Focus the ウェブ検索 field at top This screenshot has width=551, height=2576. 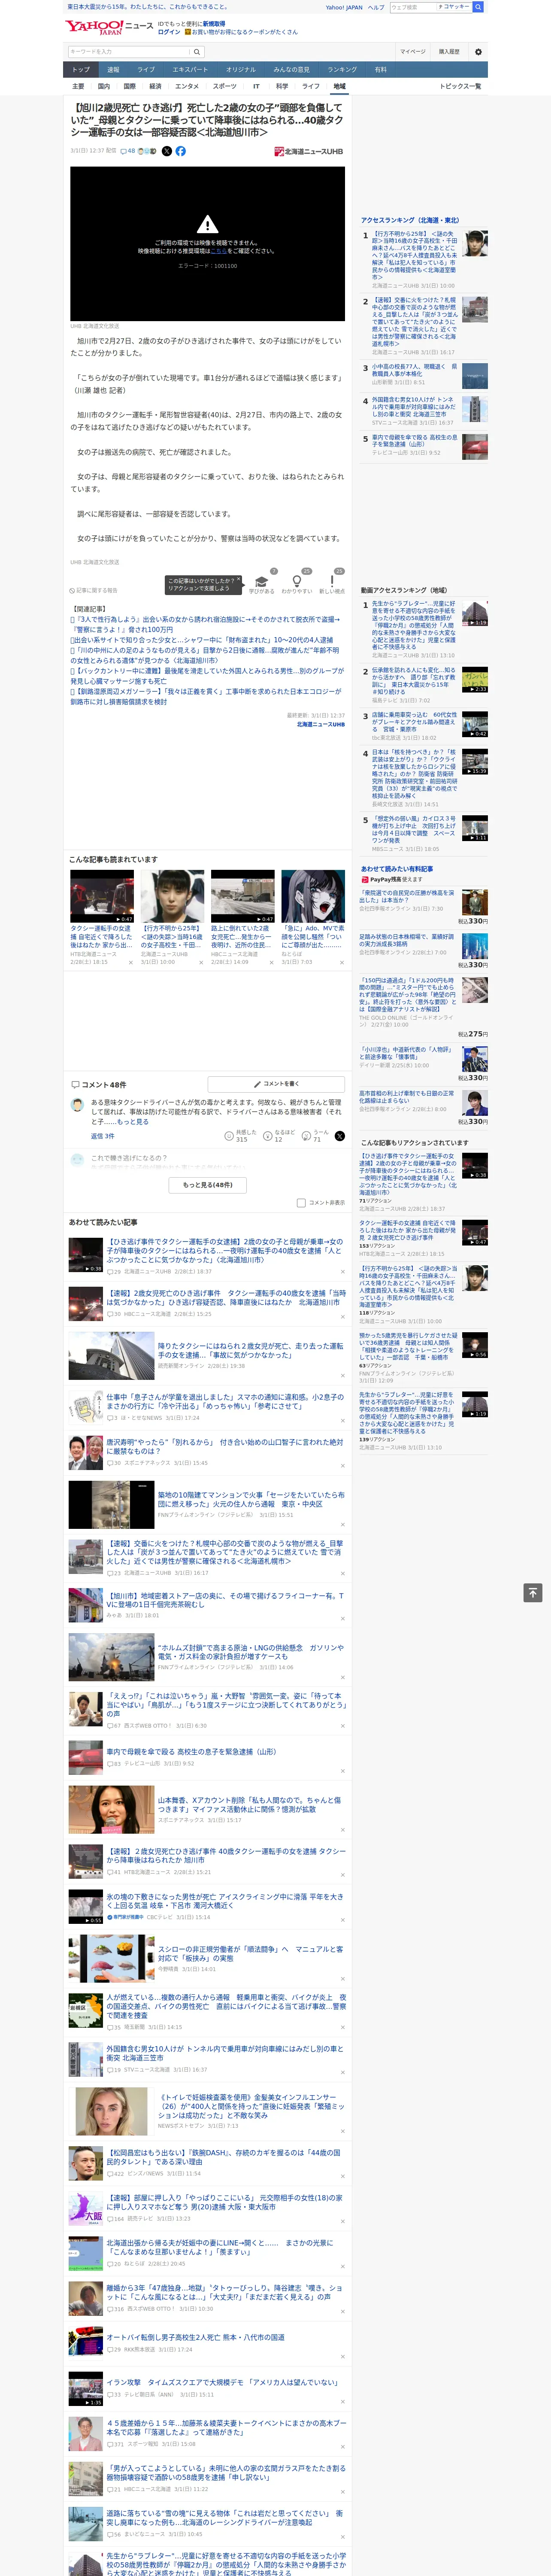(412, 7)
